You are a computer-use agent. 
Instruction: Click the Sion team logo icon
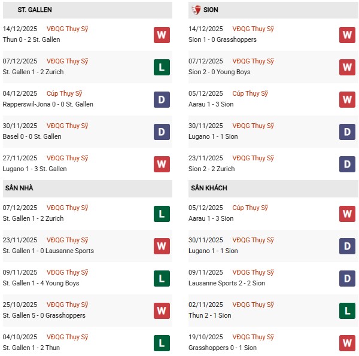click(x=196, y=10)
